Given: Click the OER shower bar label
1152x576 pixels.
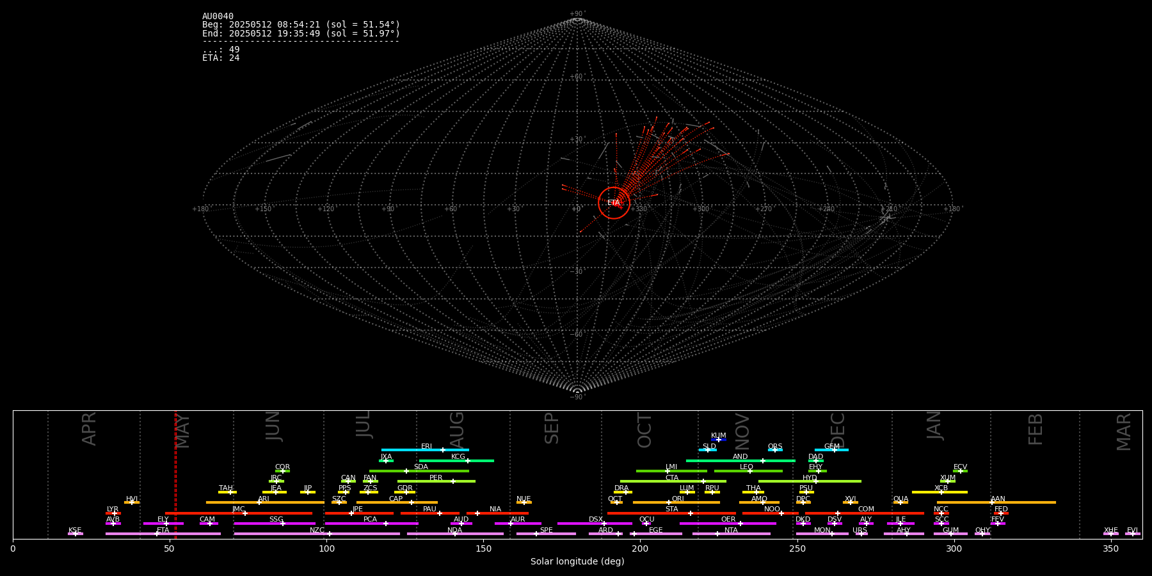Looking at the screenshot, I should (728, 520).
